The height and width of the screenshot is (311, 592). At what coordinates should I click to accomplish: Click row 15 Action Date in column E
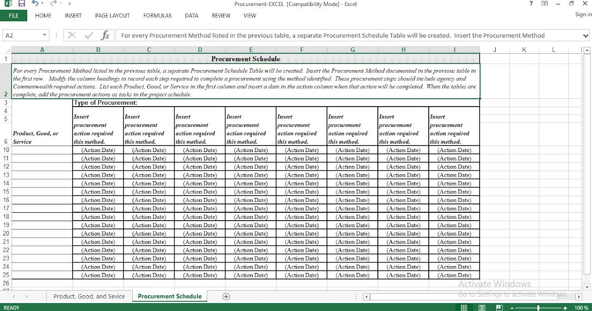click(x=251, y=192)
